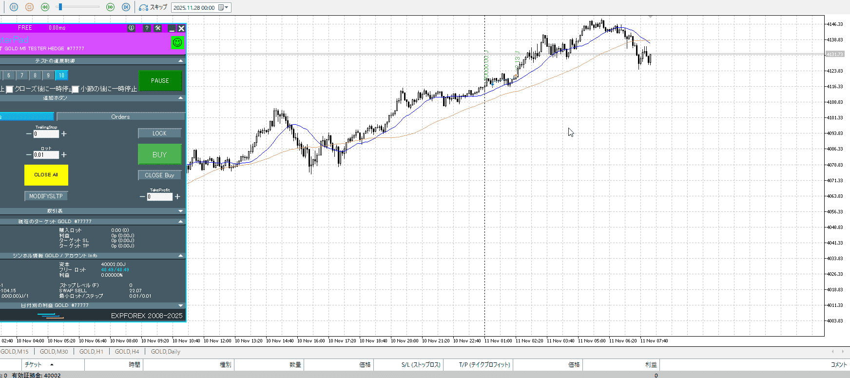Click the pause playback icon in top toolbar
The image size is (850, 378).
coord(14,7)
